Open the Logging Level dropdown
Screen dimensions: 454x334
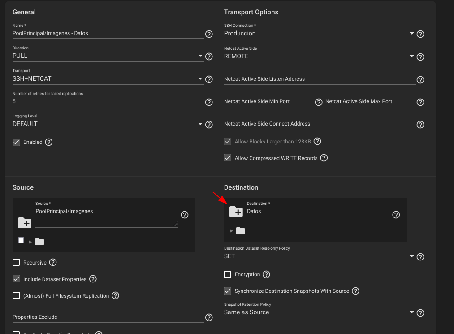pyautogui.click(x=108, y=124)
